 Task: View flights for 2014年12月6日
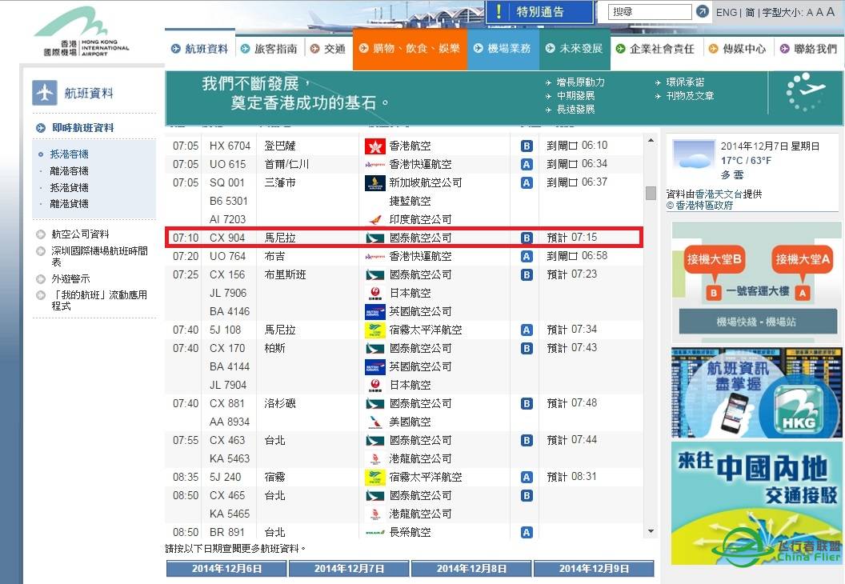coord(226,568)
